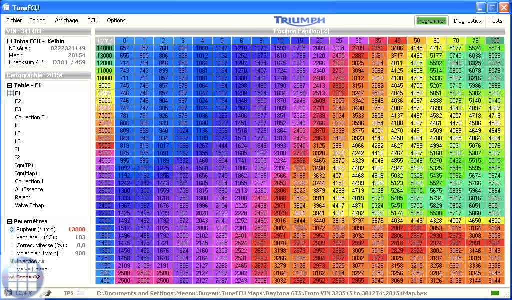This screenshot has width=512, height=300.
Task: Click the serial number 0222321149
Action: [x=68, y=48]
